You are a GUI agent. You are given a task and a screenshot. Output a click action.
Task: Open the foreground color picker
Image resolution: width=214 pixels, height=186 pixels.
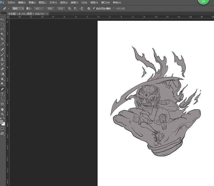coord(1,122)
